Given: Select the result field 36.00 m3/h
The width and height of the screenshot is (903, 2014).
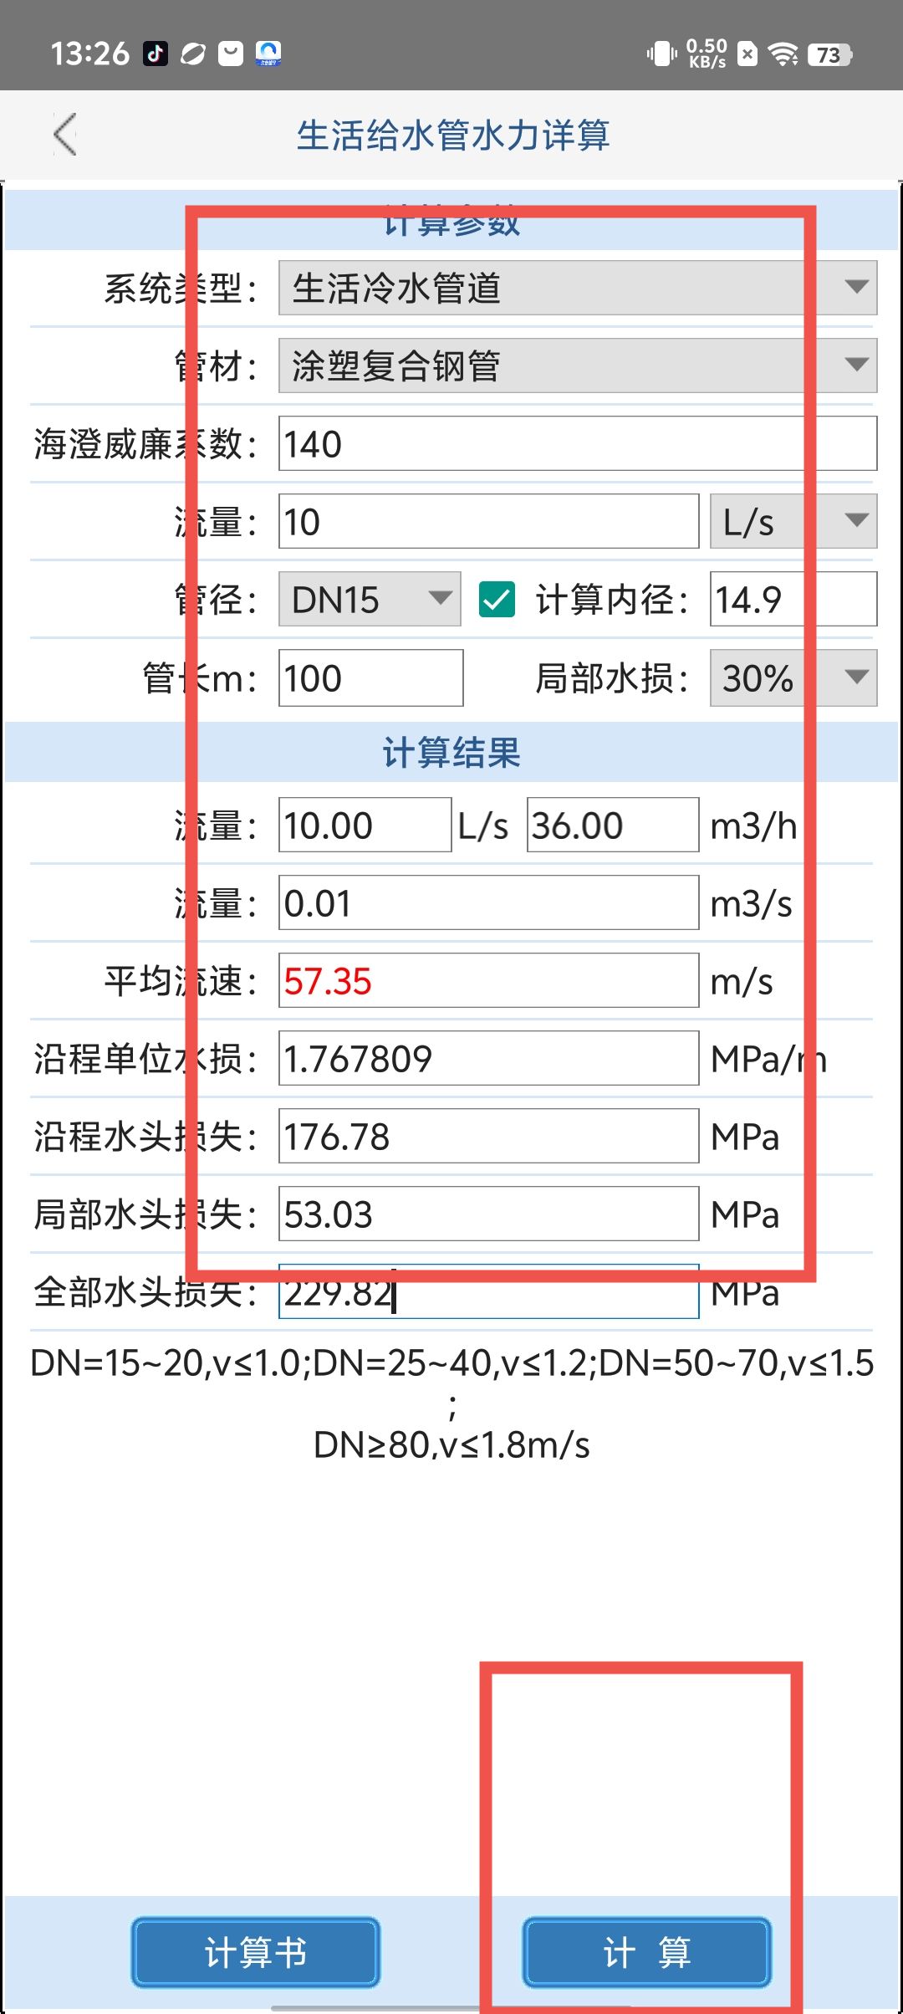Looking at the screenshot, I should pos(613,825).
